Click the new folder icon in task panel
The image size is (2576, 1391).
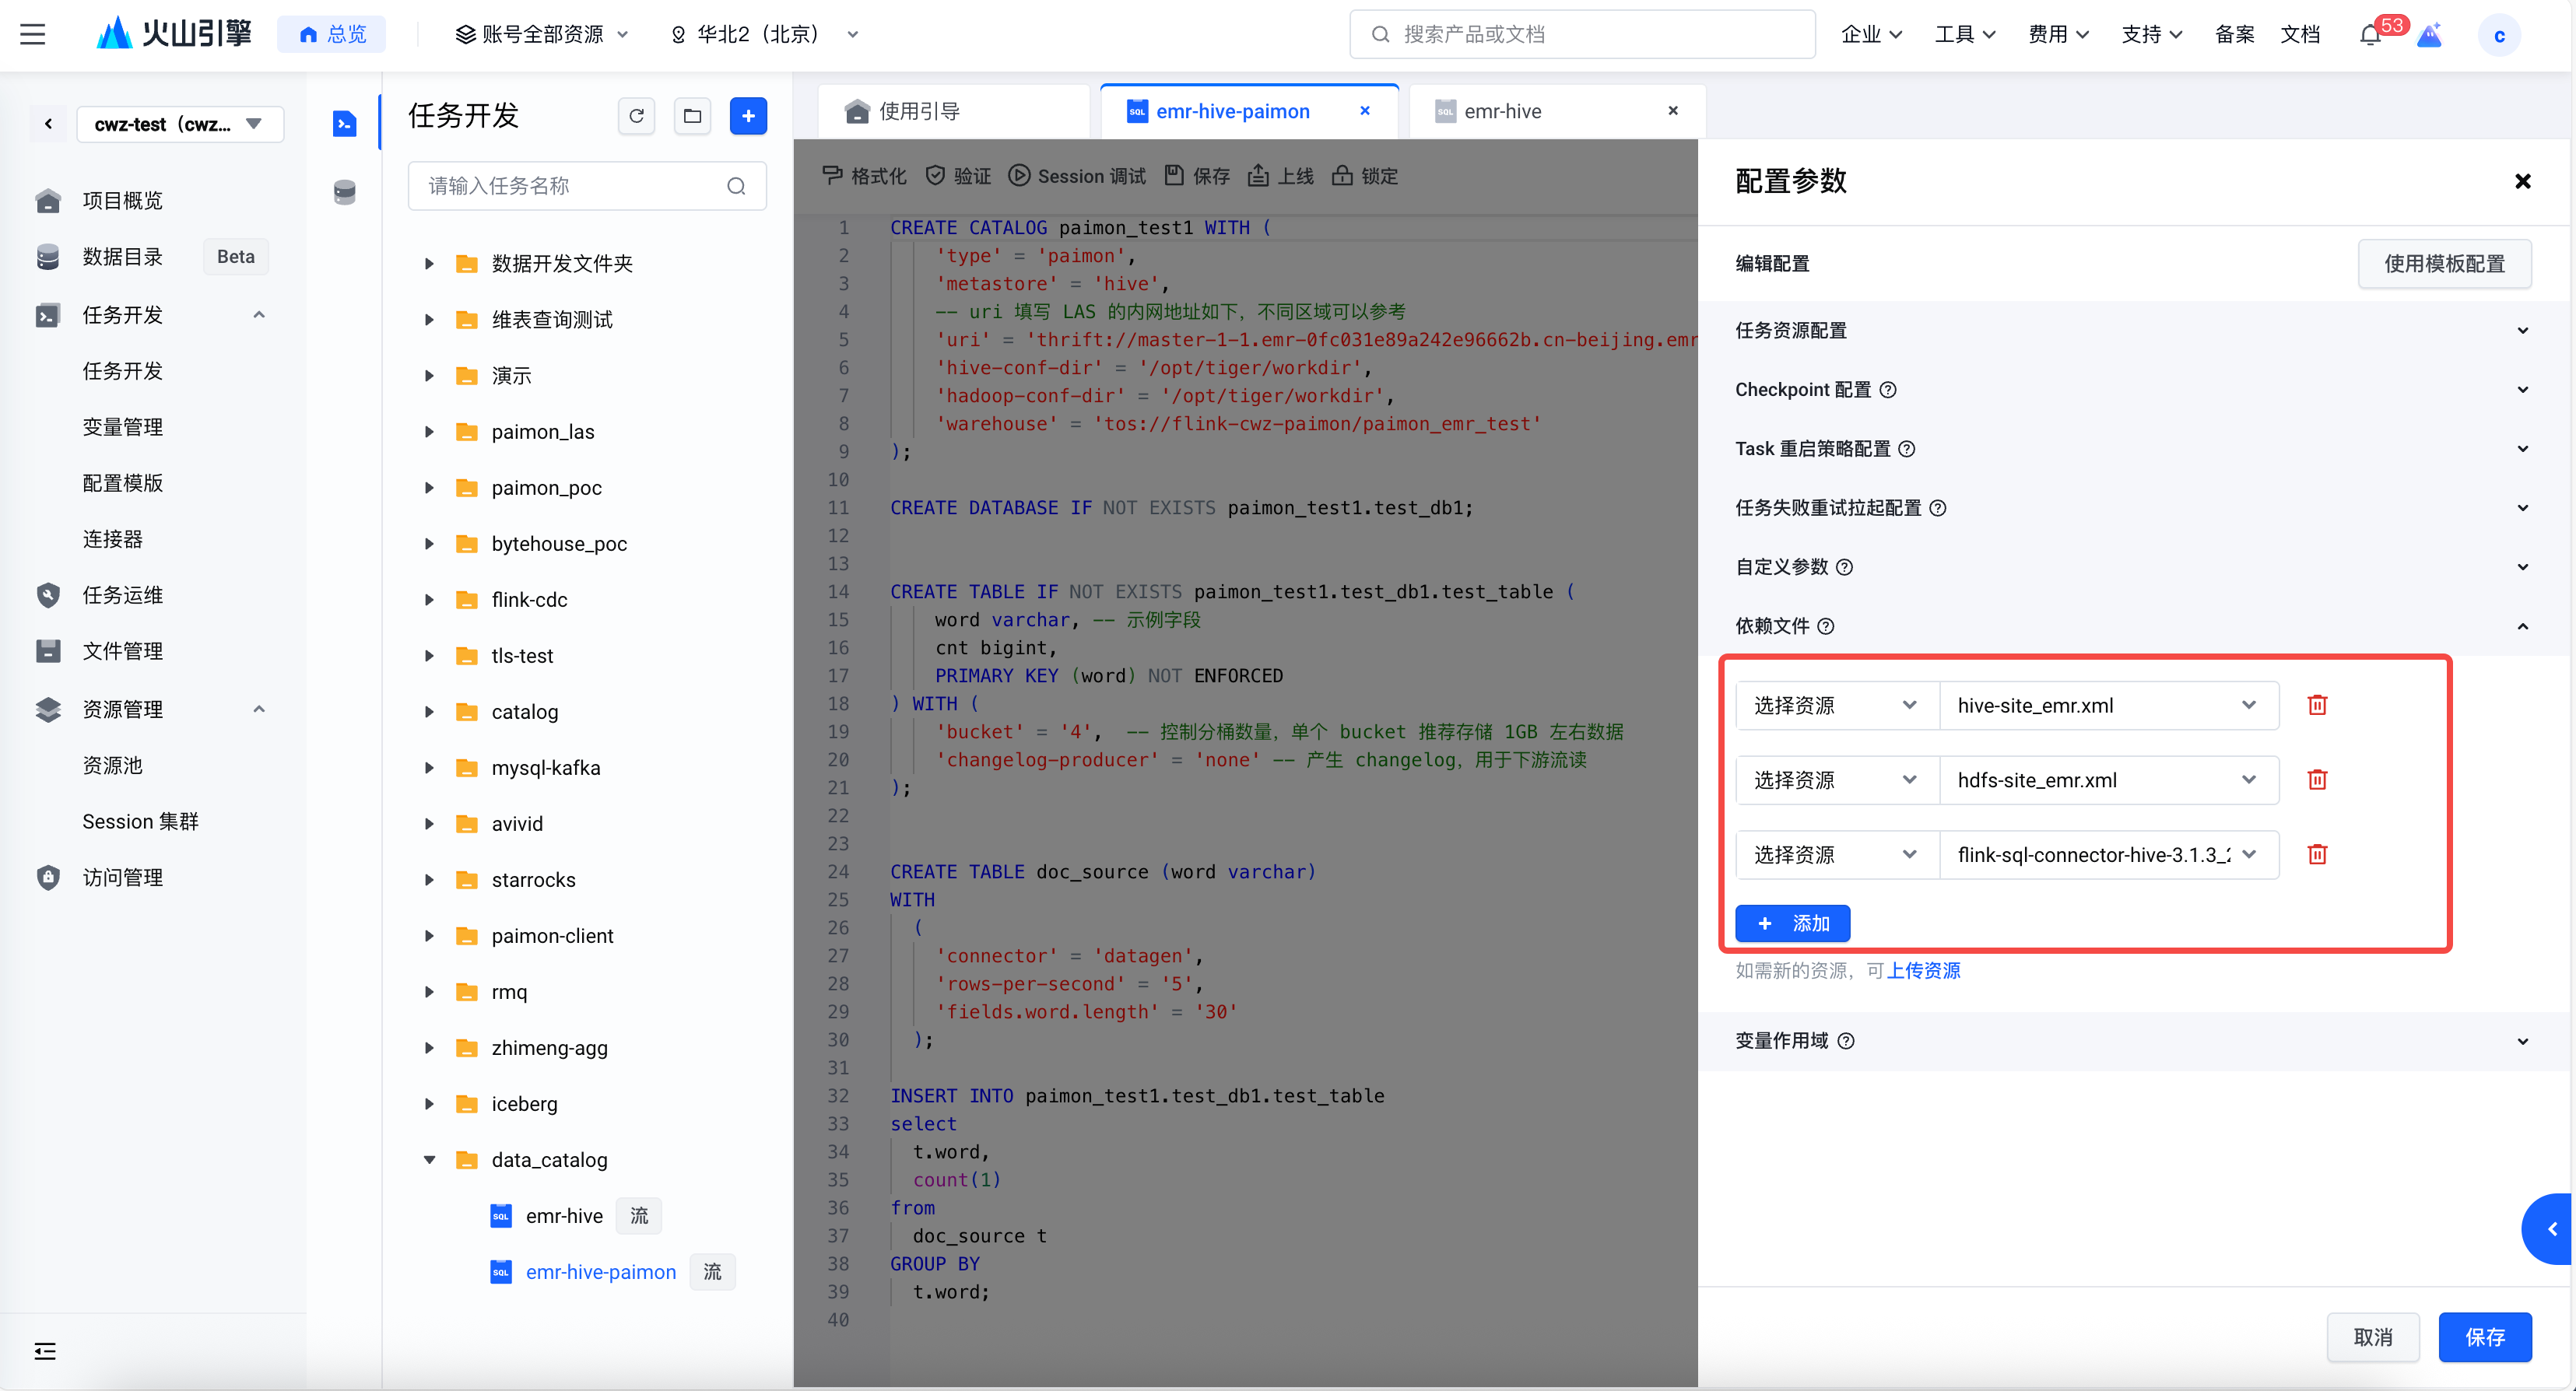point(692,116)
